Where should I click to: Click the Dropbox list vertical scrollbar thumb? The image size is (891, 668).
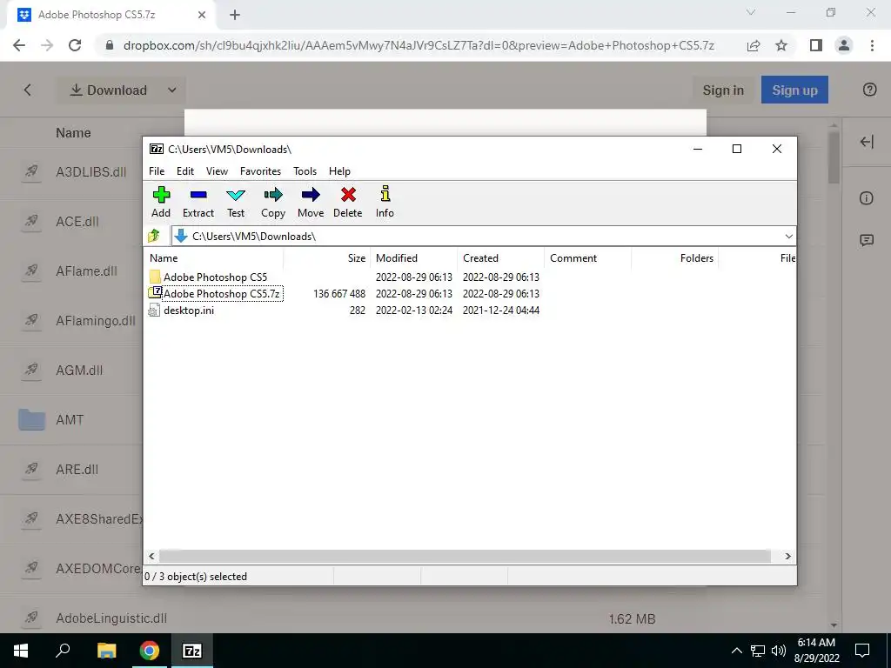834,158
